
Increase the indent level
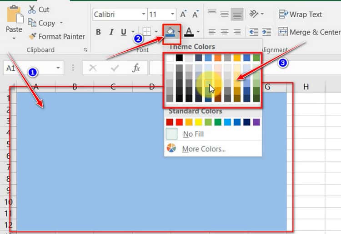(266, 32)
